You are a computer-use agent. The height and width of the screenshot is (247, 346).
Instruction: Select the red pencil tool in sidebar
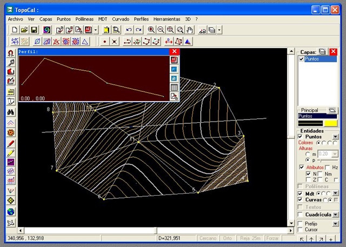[x=11, y=143]
